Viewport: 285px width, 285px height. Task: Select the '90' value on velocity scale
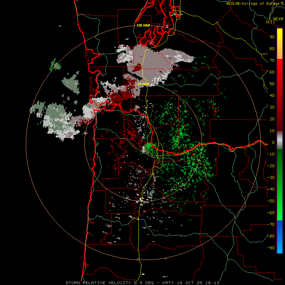pos(272,37)
